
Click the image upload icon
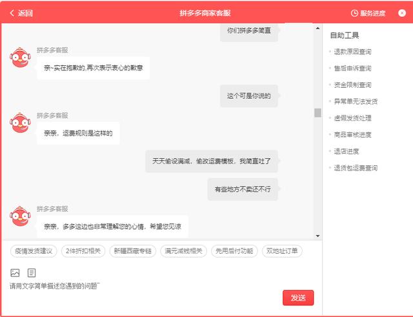tap(15, 273)
